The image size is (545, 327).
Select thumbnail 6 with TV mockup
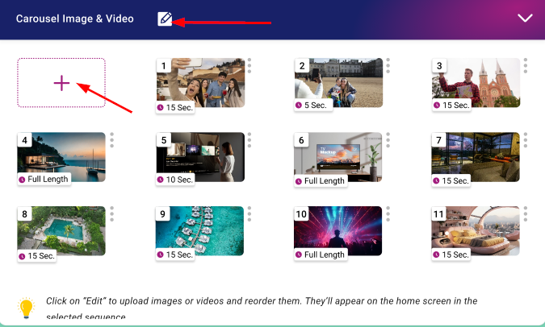coord(337,157)
